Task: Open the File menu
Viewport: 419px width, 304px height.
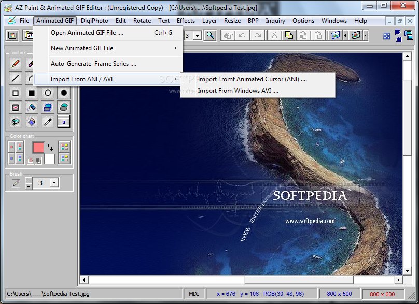Action: [24, 21]
